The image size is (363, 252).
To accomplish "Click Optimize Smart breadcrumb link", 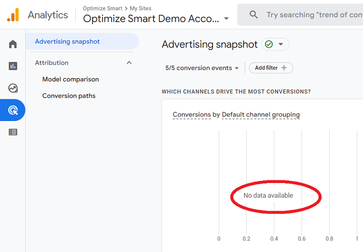I will point(102,9).
